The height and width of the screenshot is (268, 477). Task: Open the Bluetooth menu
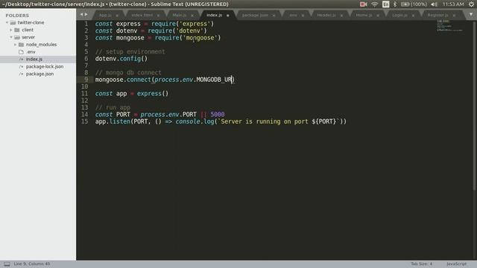[395, 4]
